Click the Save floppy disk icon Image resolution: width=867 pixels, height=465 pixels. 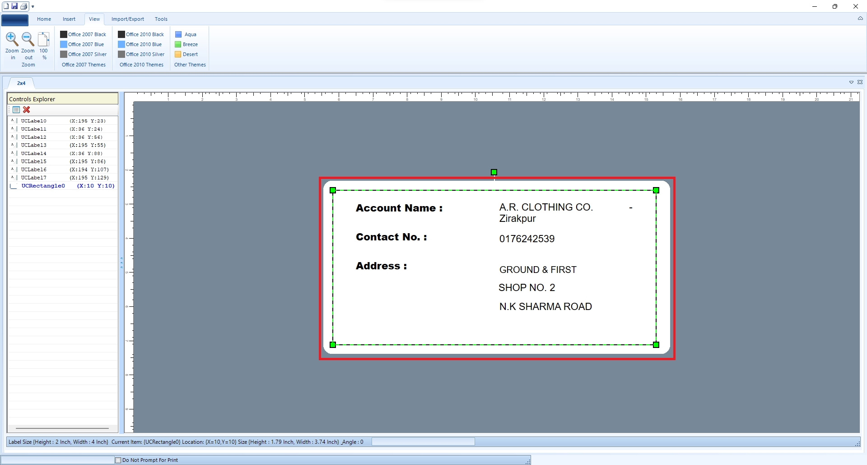click(x=14, y=6)
